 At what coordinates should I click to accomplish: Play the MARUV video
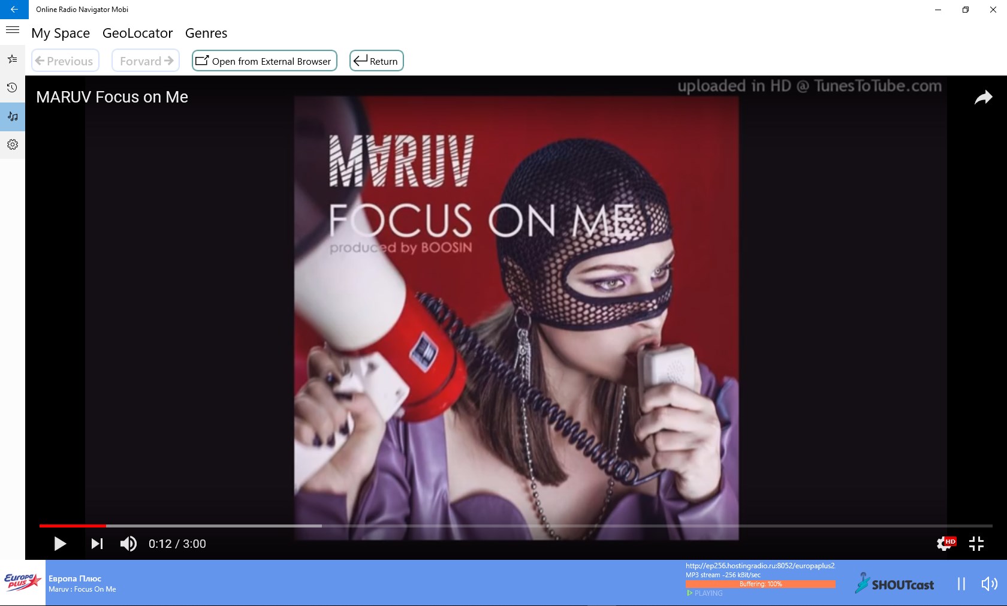[60, 544]
